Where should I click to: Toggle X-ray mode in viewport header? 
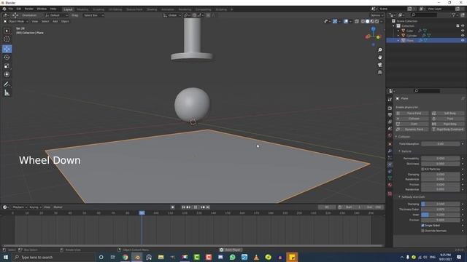pyautogui.click(x=357, y=21)
